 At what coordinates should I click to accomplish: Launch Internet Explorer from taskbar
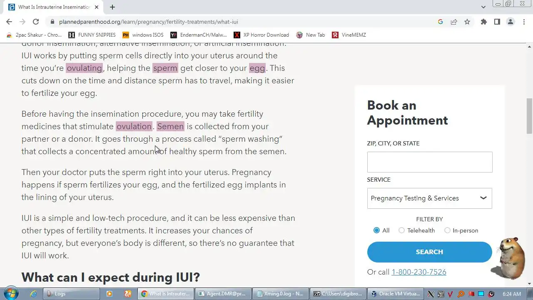click(34, 294)
